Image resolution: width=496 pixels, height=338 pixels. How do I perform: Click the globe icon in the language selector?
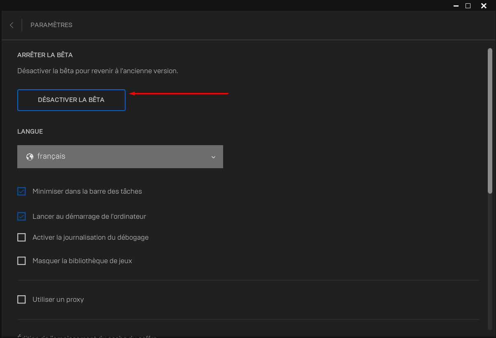coord(29,156)
